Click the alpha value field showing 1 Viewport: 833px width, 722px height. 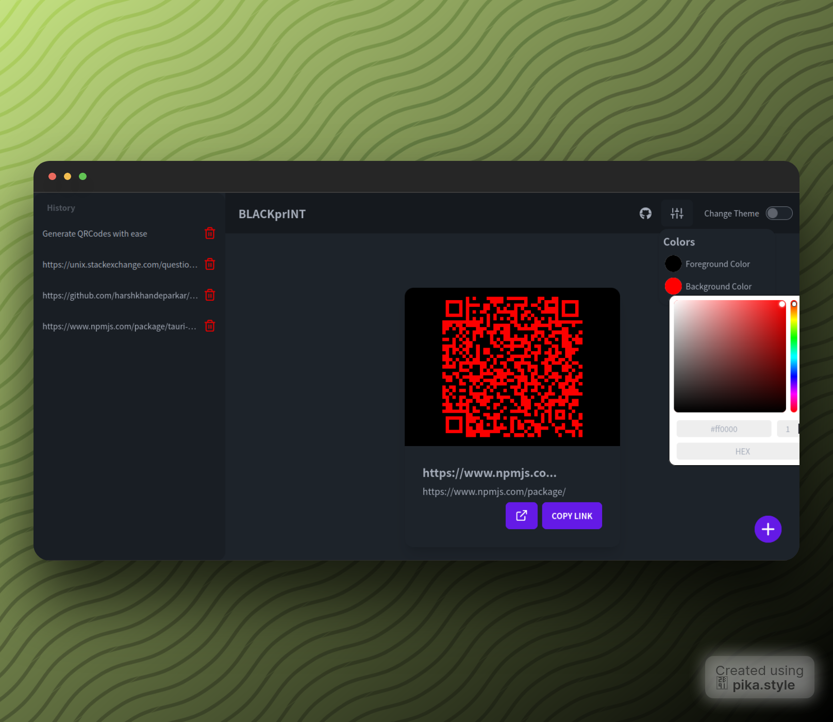tap(788, 429)
